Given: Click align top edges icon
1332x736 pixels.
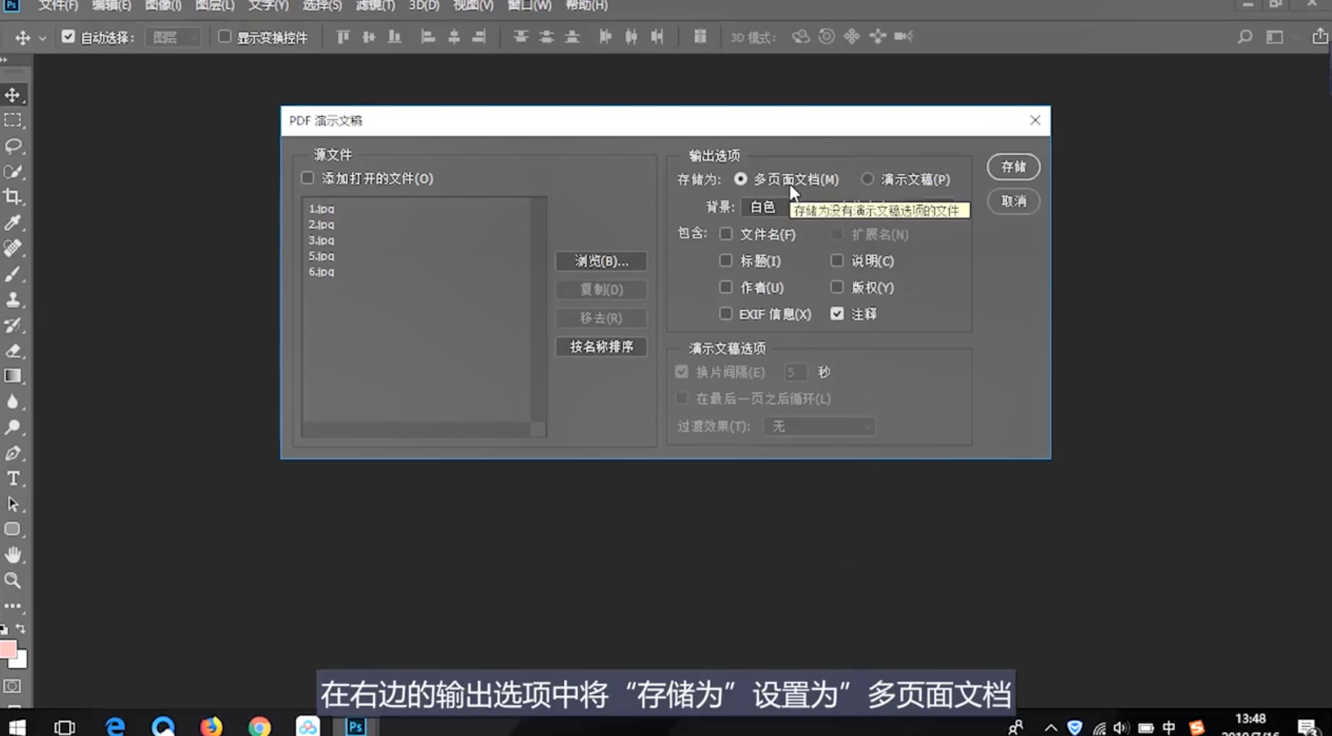Looking at the screenshot, I should pos(343,37).
